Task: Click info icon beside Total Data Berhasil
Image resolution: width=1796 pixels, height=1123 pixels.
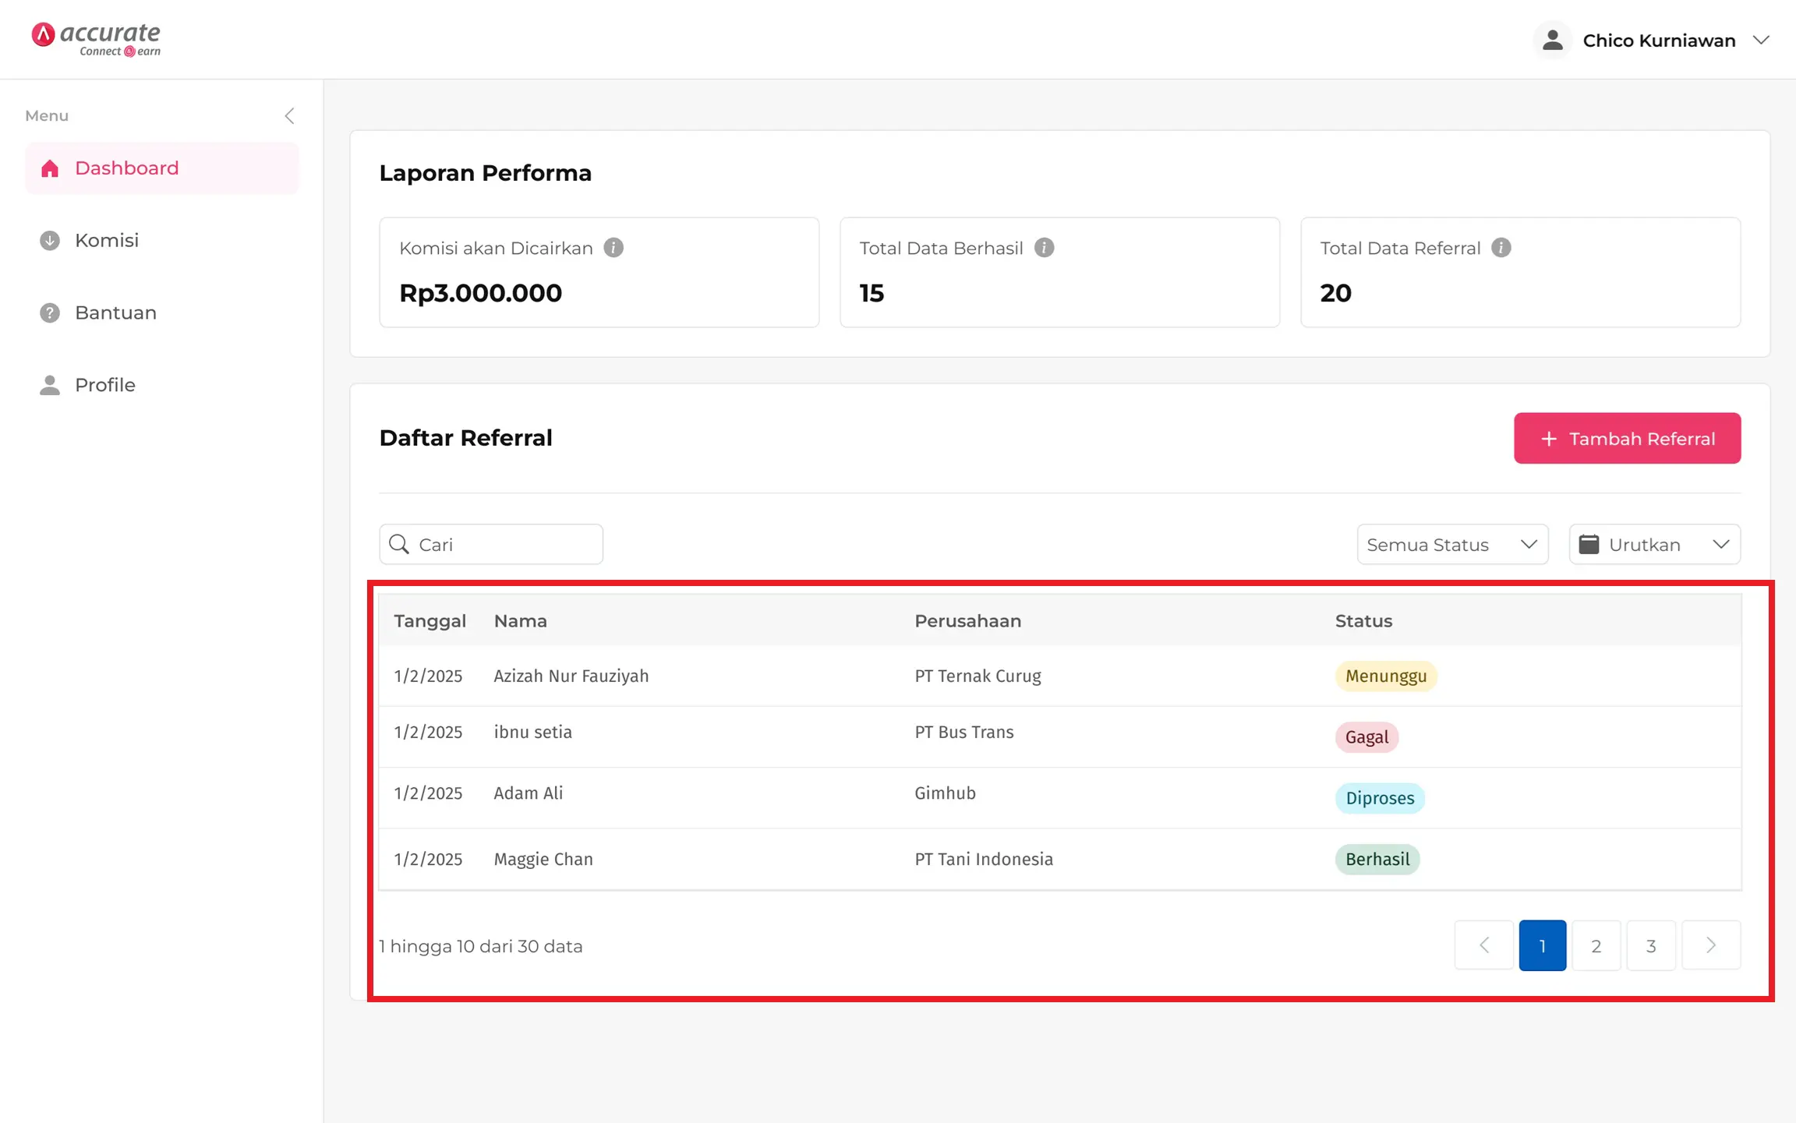Action: 1044,248
